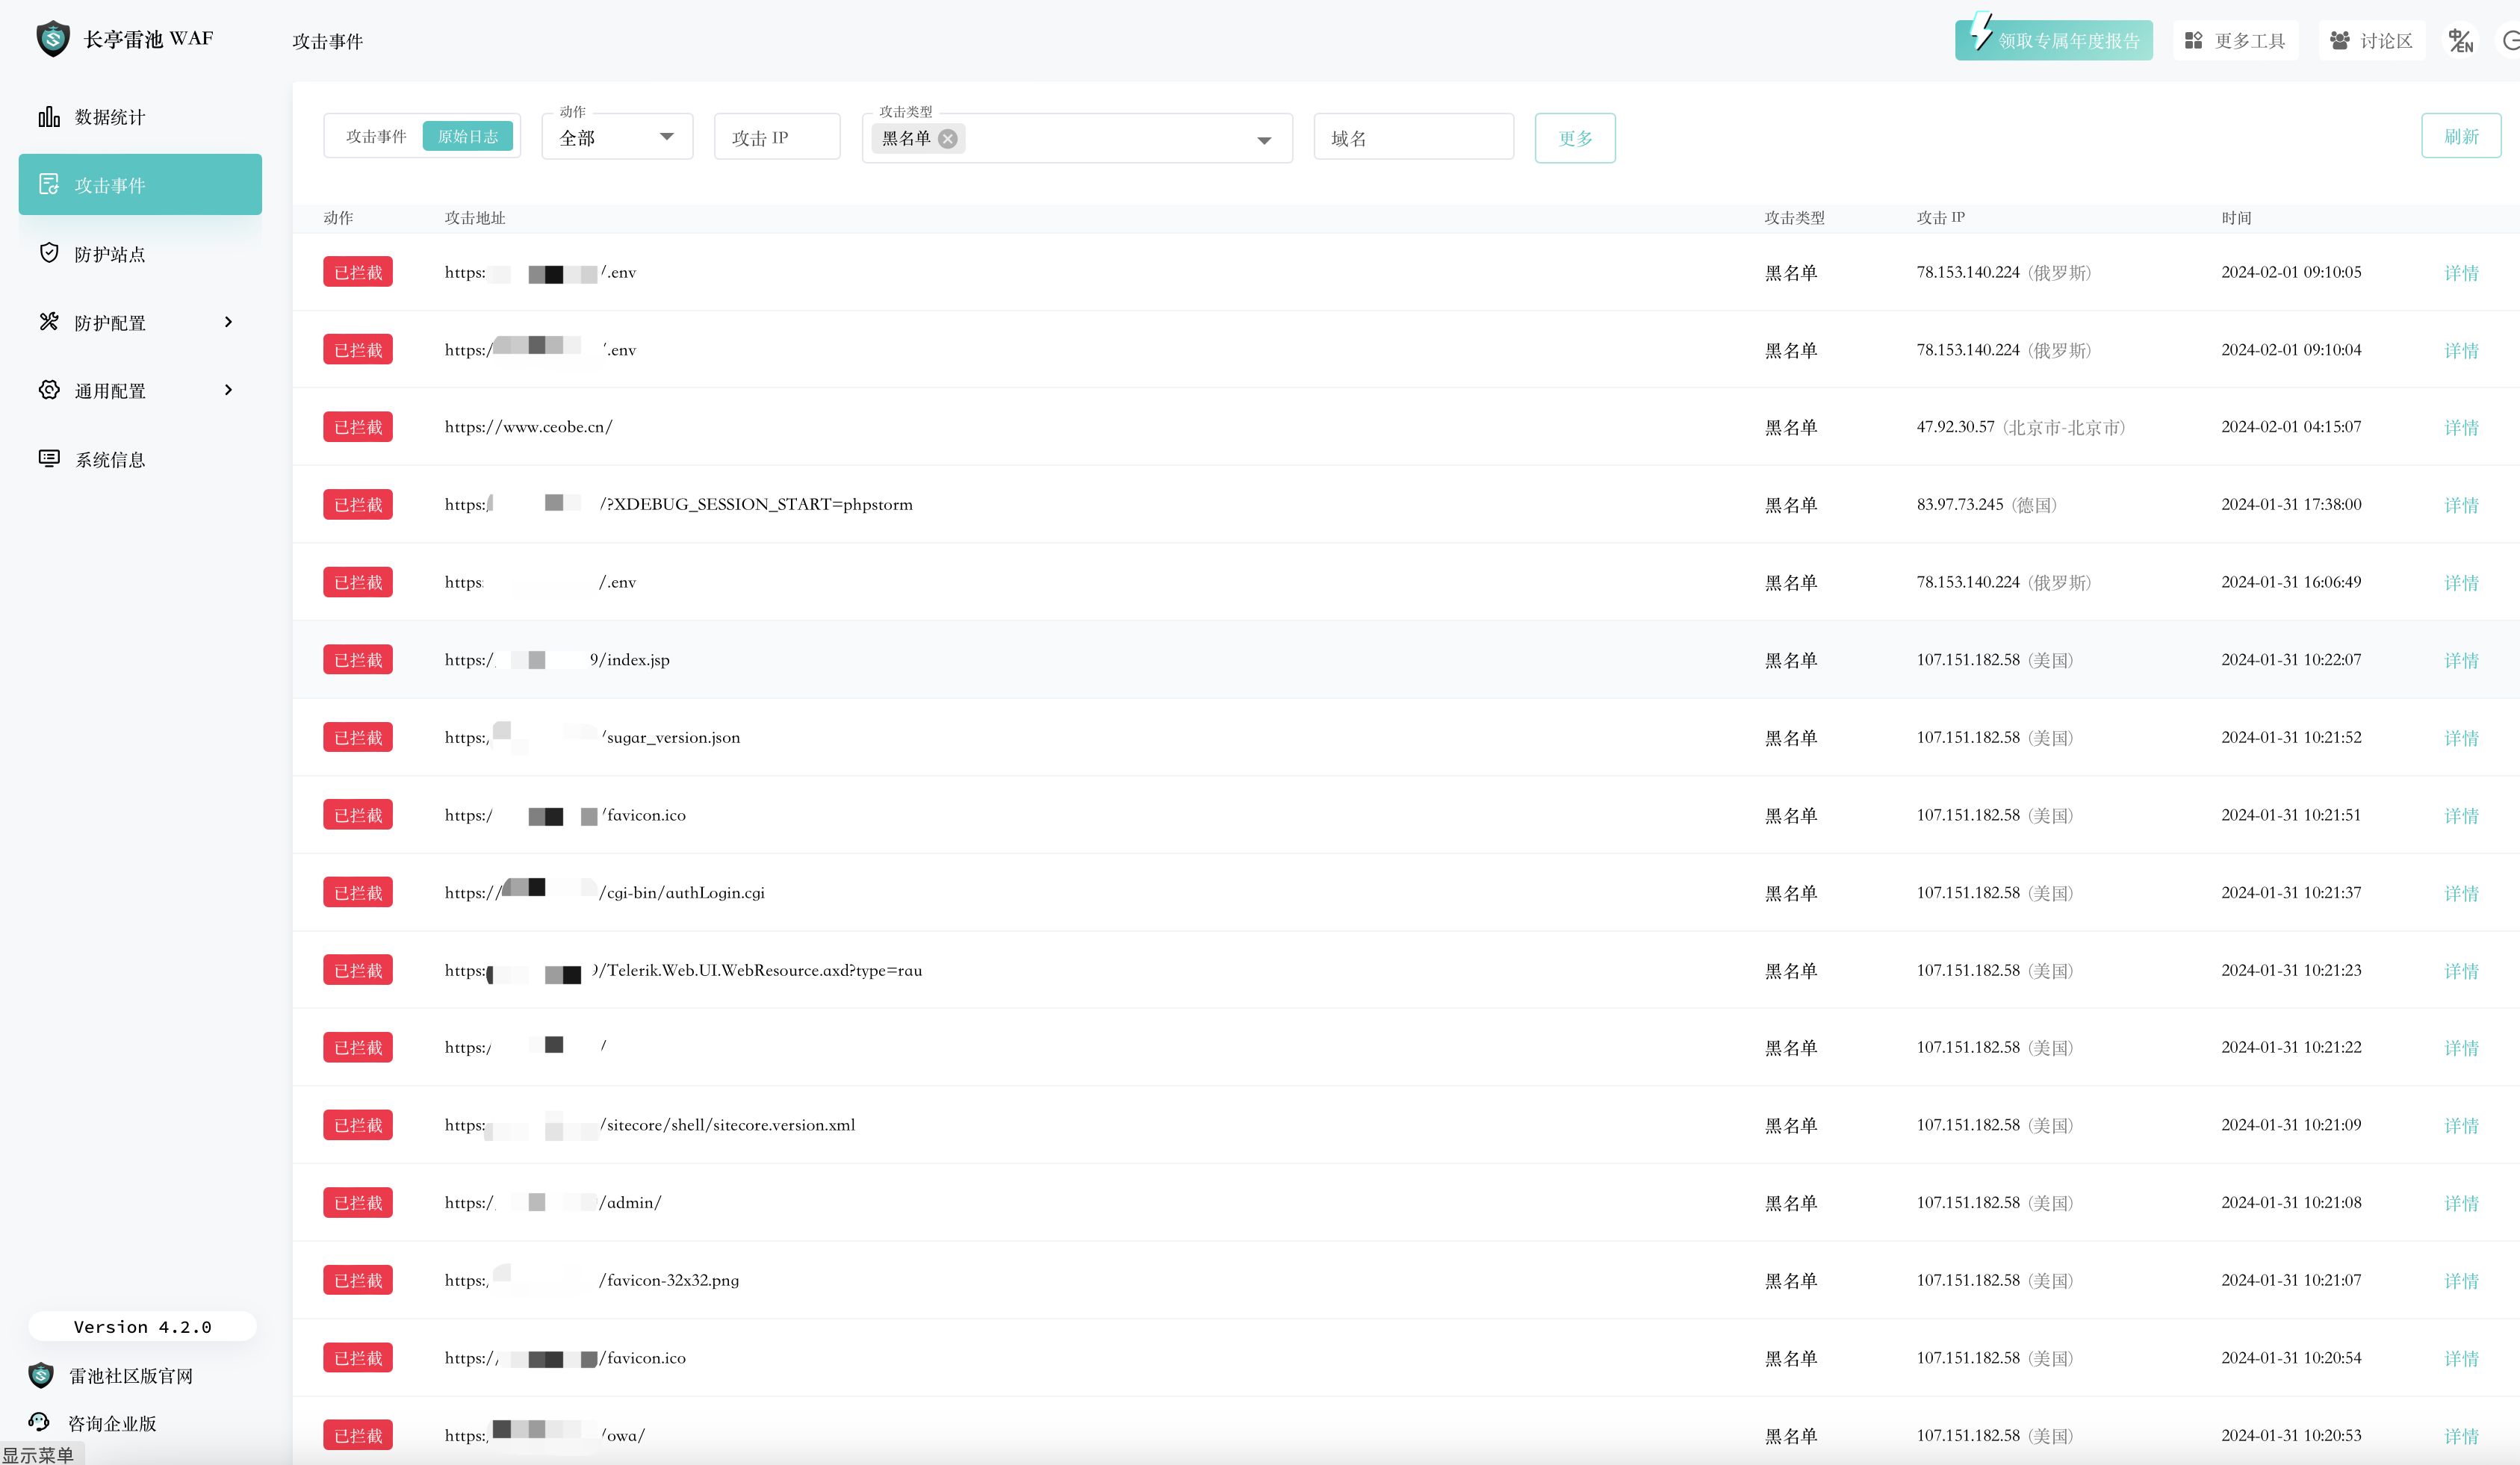Click the 刷新 refresh button

[2460, 137]
